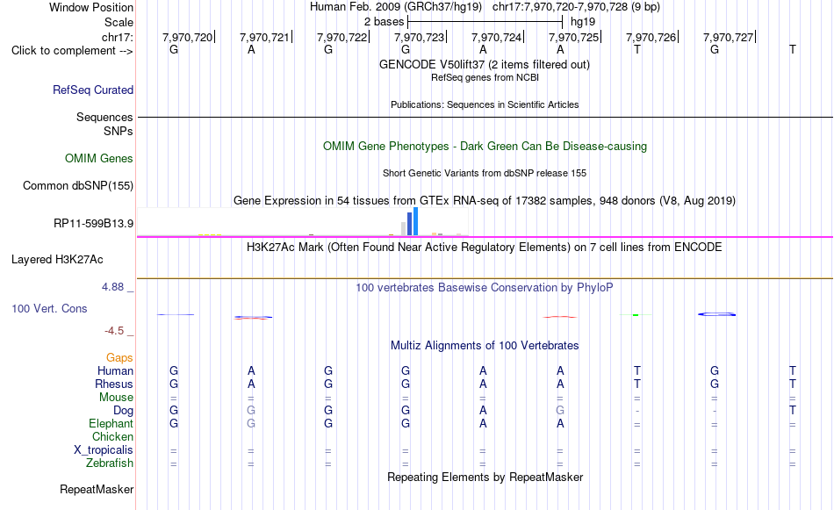Select the Sequences track label
834x510 pixels.
point(104,117)
